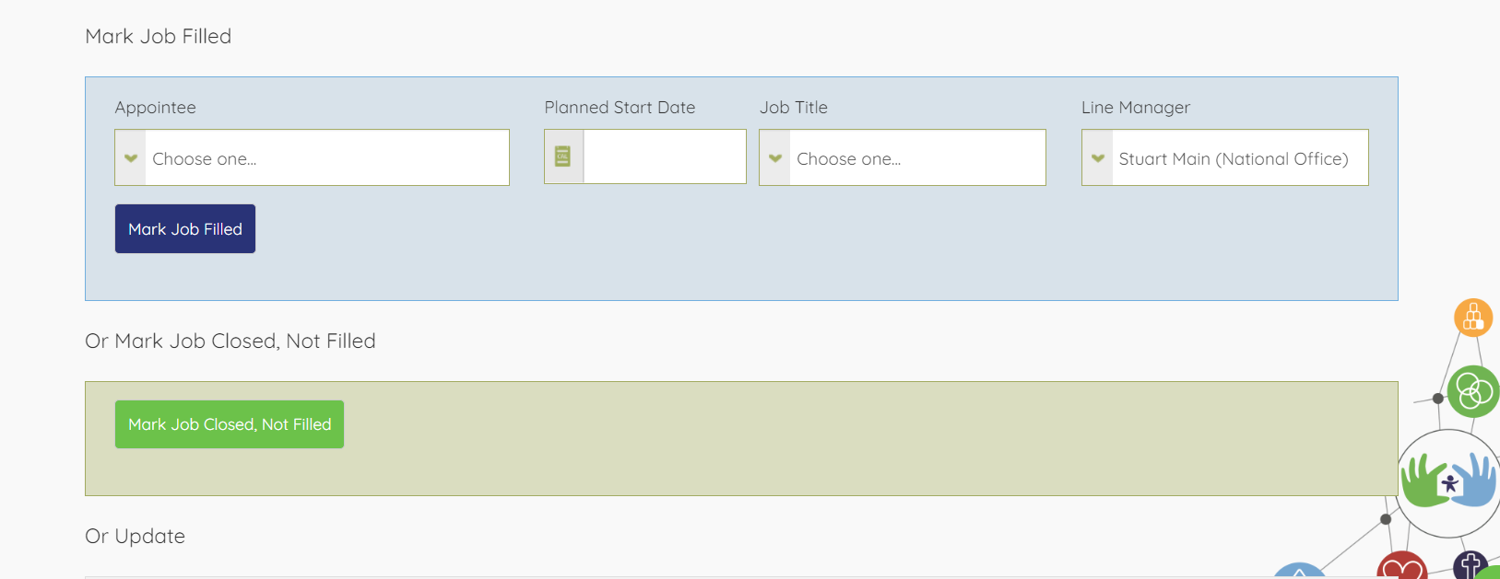This screenshot has width=1500, height=579.
Task: Open the Planned Start Date calendar icon
Action: [x=563, y=157]
